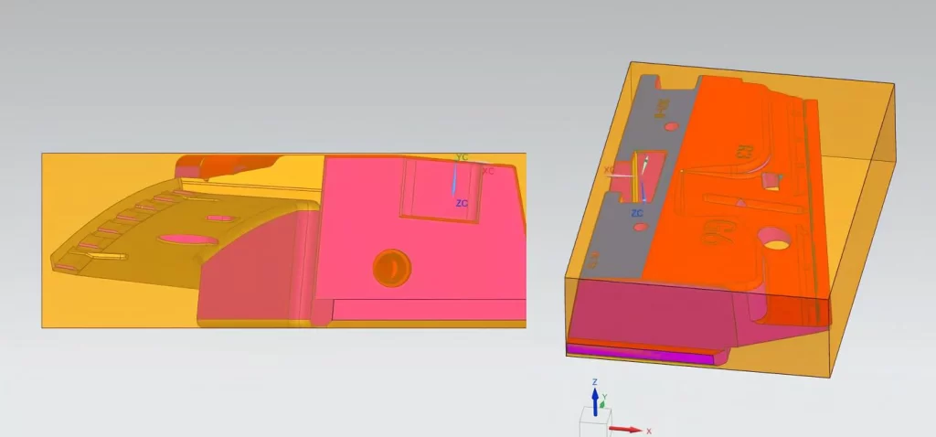Click the view triad cube at the origin
Screen dimensions: 936x437
click(594, 423)
